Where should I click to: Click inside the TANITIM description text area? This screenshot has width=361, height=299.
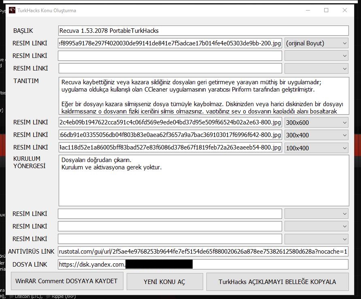coord(204,96)
